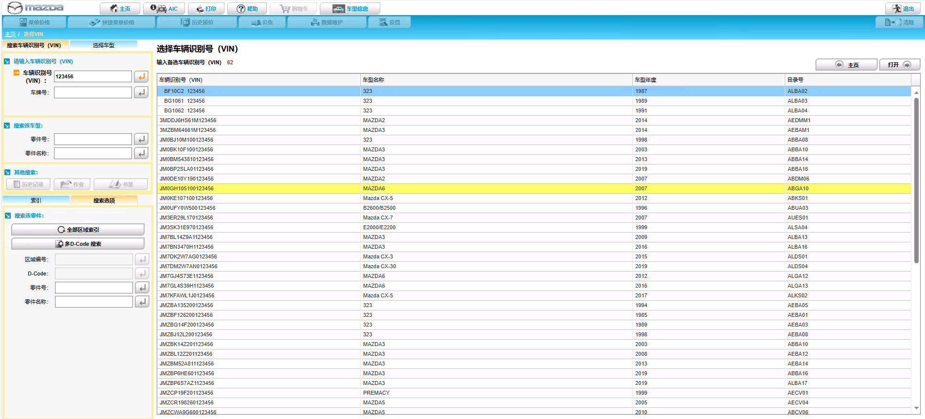Image resolution: width=925 pixels, height=419 pixels.
Task: Open 设置 settings menu
Action: (x=389, y=22)
